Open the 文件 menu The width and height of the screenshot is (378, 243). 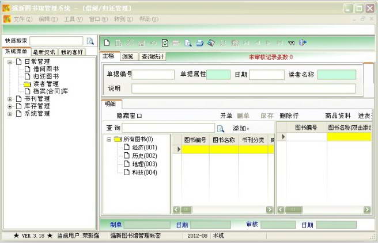tap(22, 19)
